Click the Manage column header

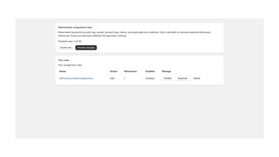pos(166,72)
